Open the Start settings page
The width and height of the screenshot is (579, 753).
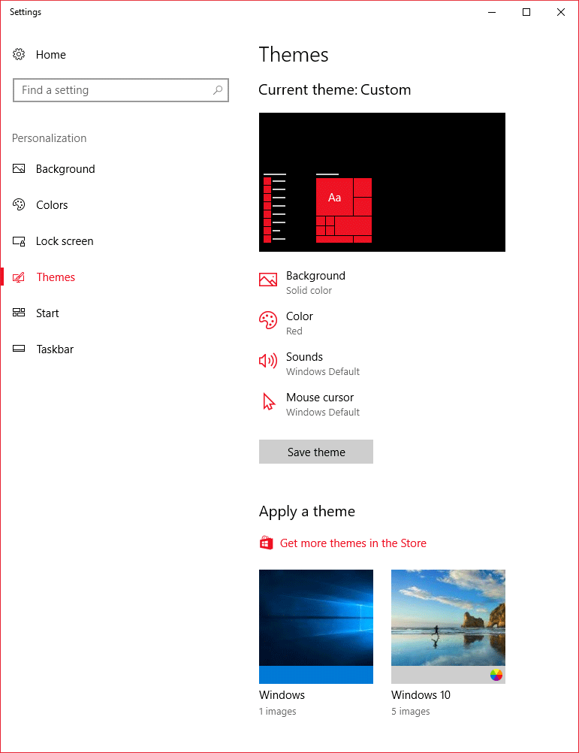[x=47, y=313]
